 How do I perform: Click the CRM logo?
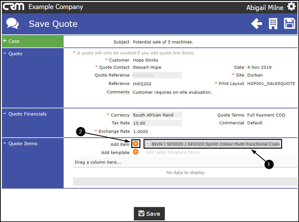[x=13, y=7]
